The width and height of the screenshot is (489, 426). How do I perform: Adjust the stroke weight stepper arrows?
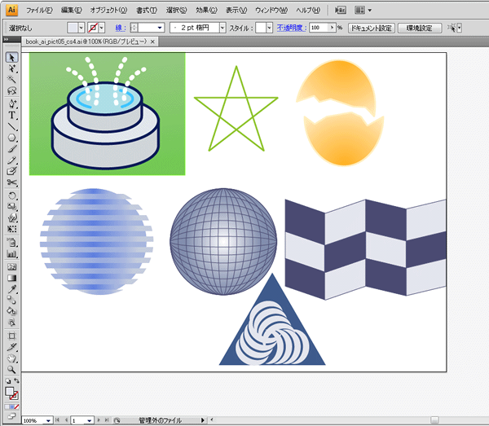[134, 28]
